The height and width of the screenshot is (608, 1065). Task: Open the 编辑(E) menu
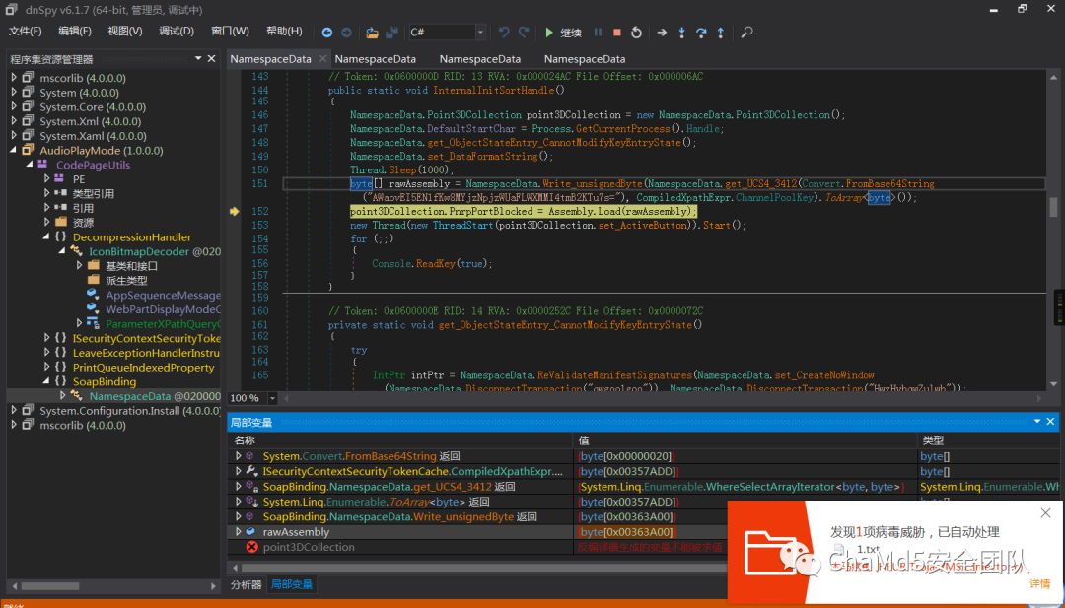click(75, 32)
